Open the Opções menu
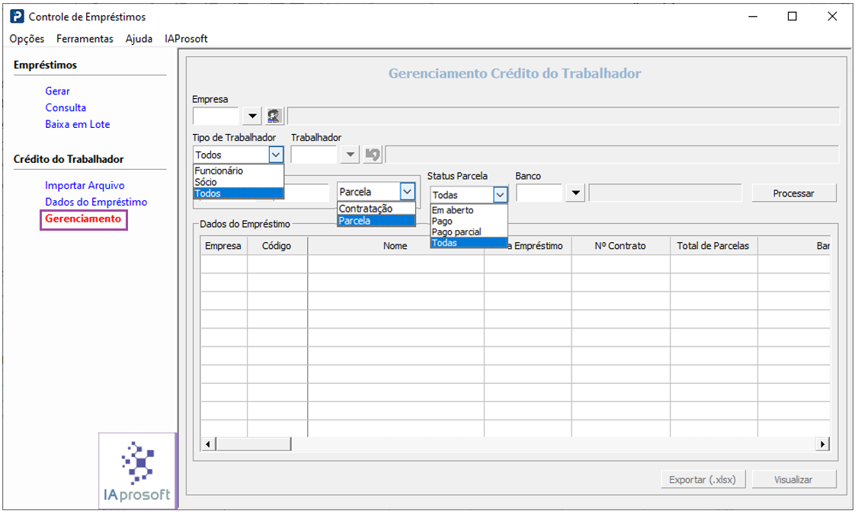 pos(27,39)
